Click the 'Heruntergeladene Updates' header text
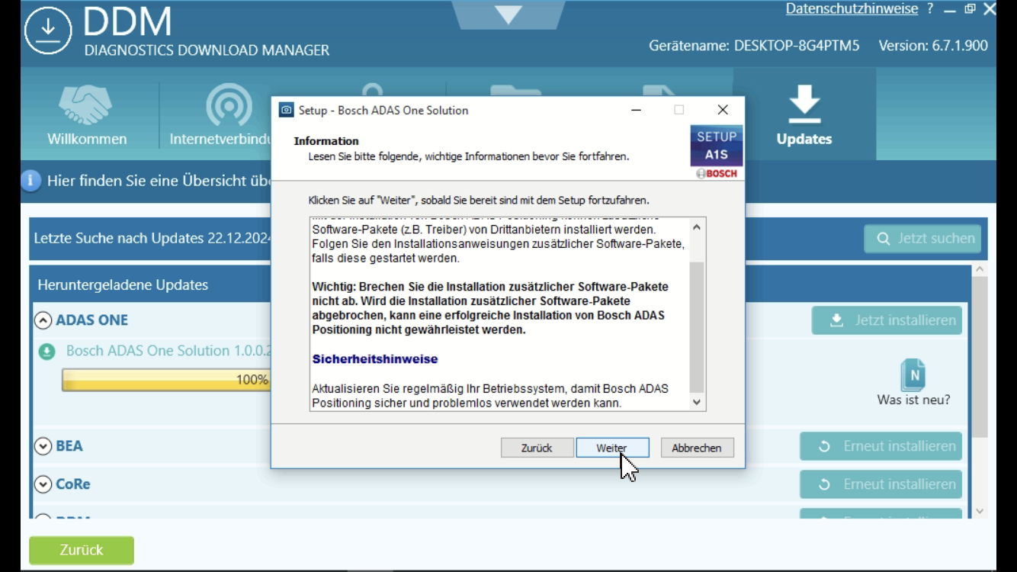 [123, 285]
